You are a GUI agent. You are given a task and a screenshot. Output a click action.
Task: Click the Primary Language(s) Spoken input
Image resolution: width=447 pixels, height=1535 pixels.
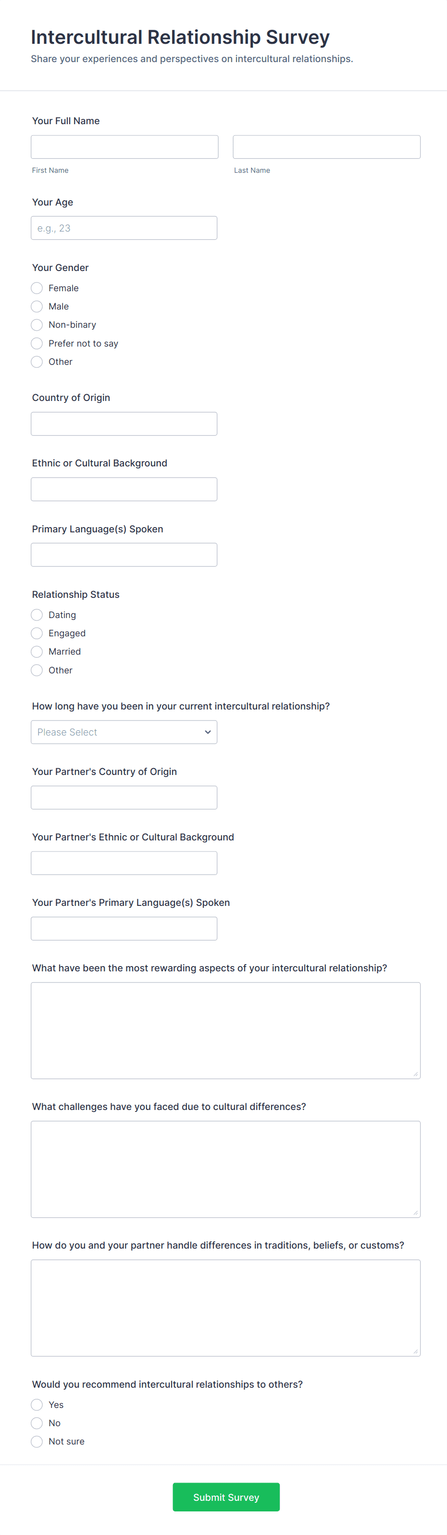124,555
